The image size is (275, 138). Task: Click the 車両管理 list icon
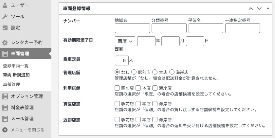tap(5, 54)
